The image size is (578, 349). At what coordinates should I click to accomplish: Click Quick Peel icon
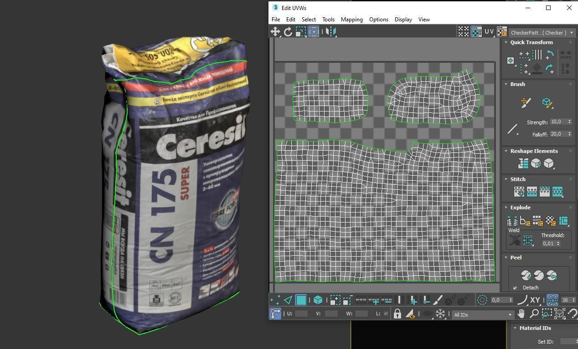526,275
